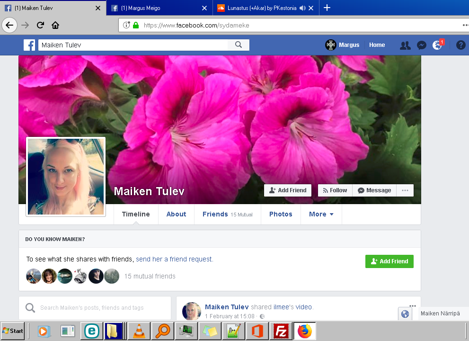
Task: Click the Margus name link
Action: 349,45
